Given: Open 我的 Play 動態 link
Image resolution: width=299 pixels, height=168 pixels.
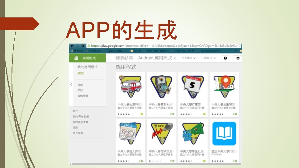Looking at the screenshot, I should [81, 116].
